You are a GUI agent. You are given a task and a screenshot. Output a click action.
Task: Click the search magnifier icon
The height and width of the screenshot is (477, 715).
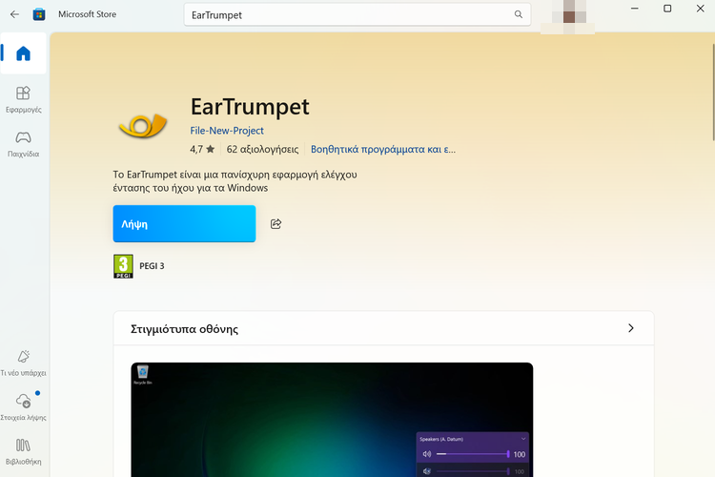pyautogui.click(x=519, y=14)
